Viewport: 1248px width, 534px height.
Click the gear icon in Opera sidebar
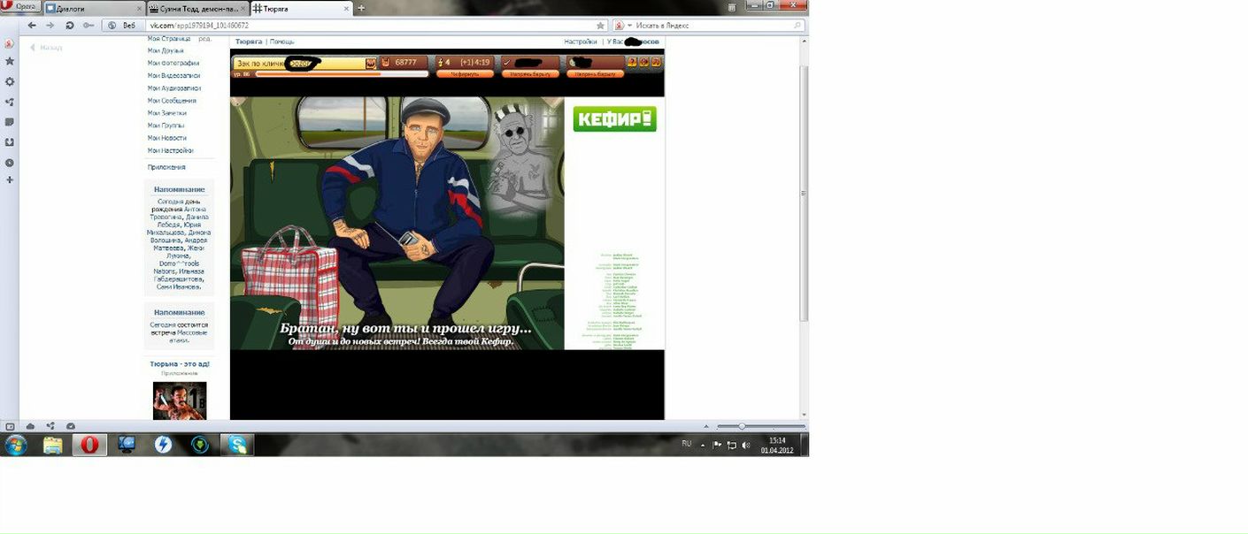tap(10, 81)
